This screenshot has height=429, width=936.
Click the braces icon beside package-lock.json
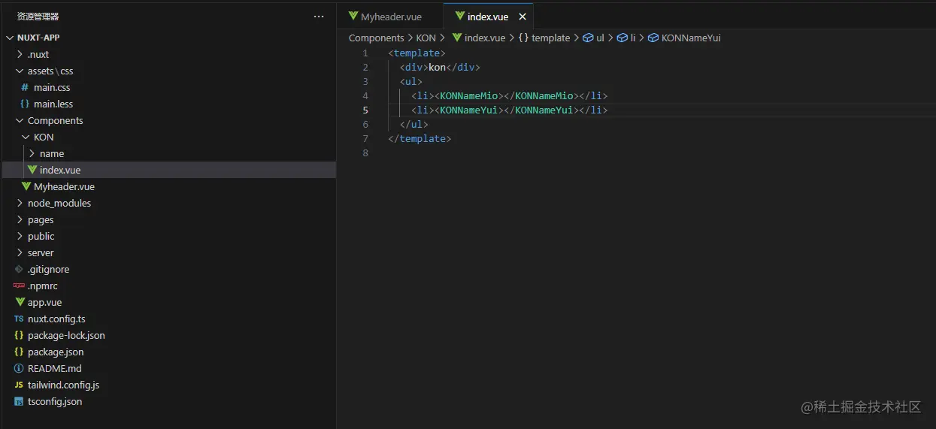click(19, 335)
